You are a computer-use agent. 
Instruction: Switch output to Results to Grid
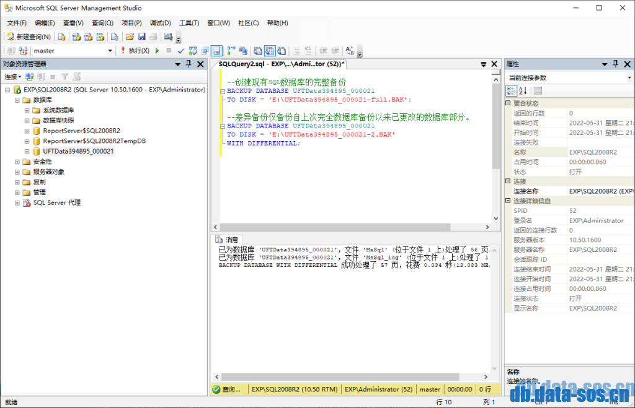270,51
